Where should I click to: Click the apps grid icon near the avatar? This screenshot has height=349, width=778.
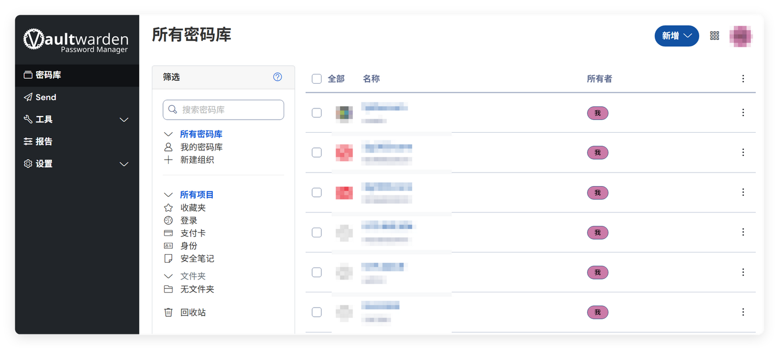[714, 36]
